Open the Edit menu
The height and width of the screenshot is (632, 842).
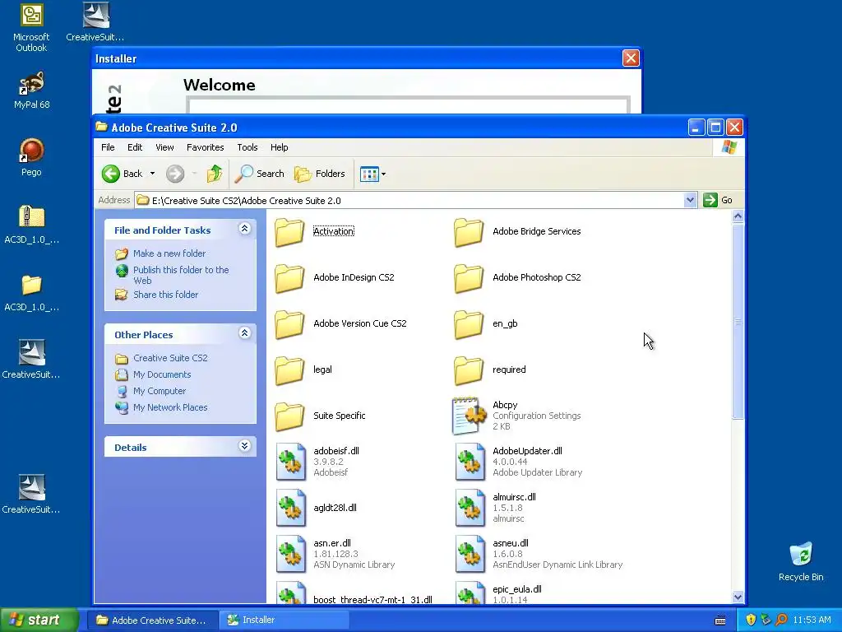[135, 147]
